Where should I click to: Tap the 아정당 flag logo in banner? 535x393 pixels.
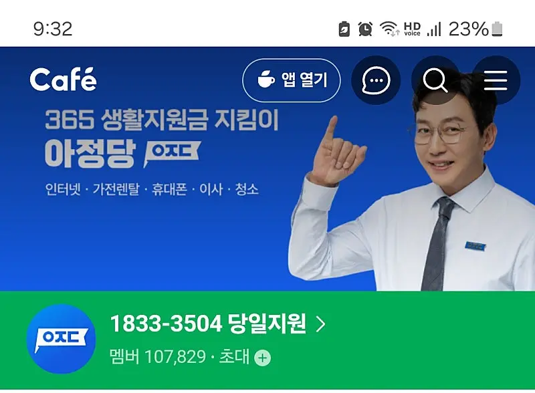click(x=172, y=153)
